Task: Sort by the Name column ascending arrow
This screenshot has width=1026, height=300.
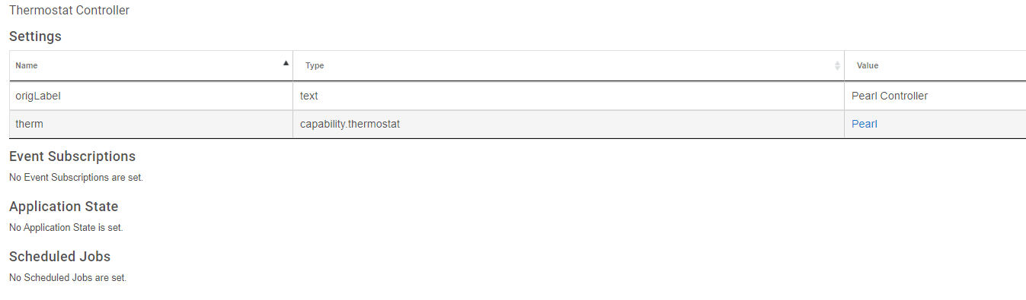Action: click(x=286, y=63)
